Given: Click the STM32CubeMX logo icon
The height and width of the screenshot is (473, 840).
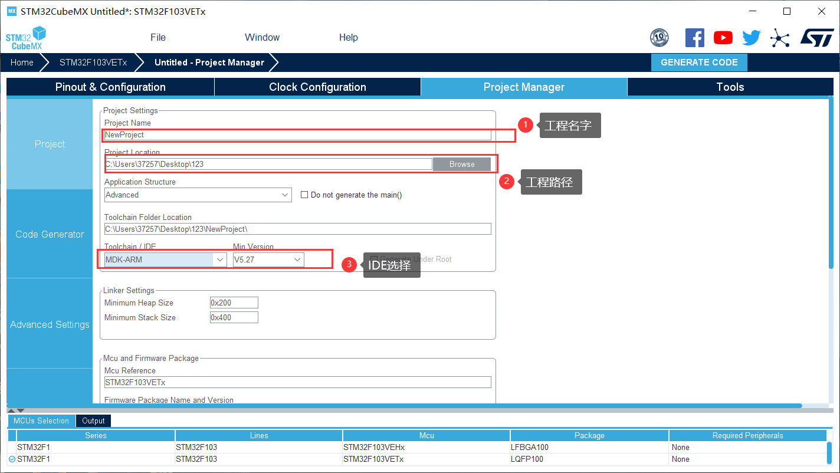Looking at the screenshot, I should point(25,38).
